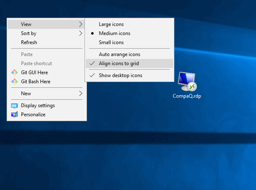Click the Paste shortcut entry
Screen dimensions: 256x190
[36, 63]
